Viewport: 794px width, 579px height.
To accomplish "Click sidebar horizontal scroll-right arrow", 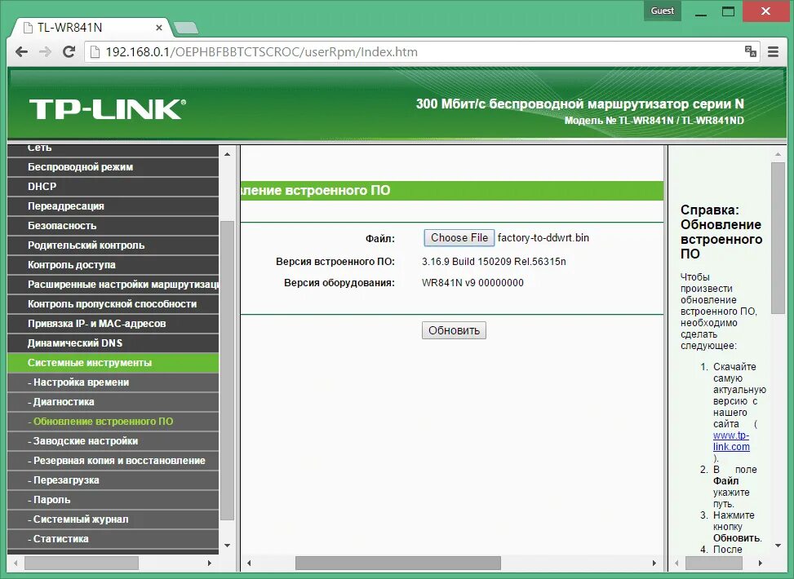I will click(x=210, y=563).
